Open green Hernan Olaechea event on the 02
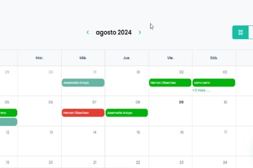Image resolution: width=253 pixels, height=168 pixels. click(170, 83)
